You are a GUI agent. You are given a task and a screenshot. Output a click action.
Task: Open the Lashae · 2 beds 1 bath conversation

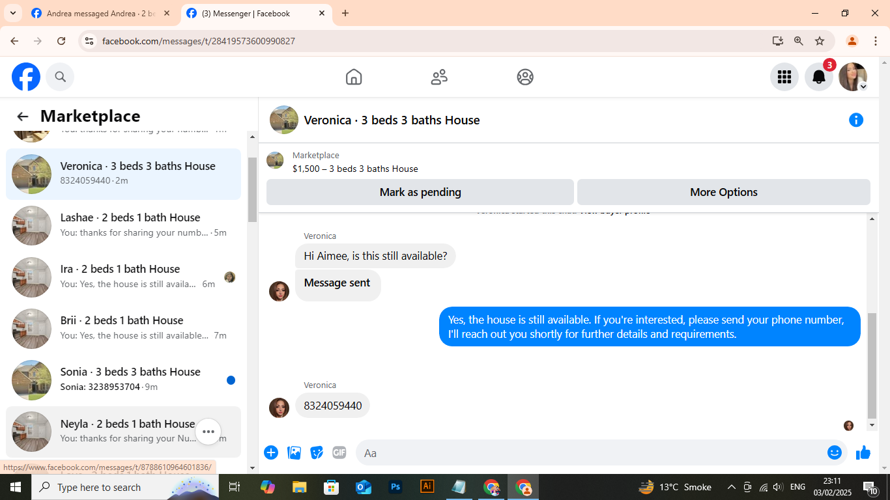coord(124,225)
